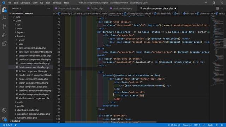Open the Help menu
Screen dimensions: 226x127
point(66,3)
